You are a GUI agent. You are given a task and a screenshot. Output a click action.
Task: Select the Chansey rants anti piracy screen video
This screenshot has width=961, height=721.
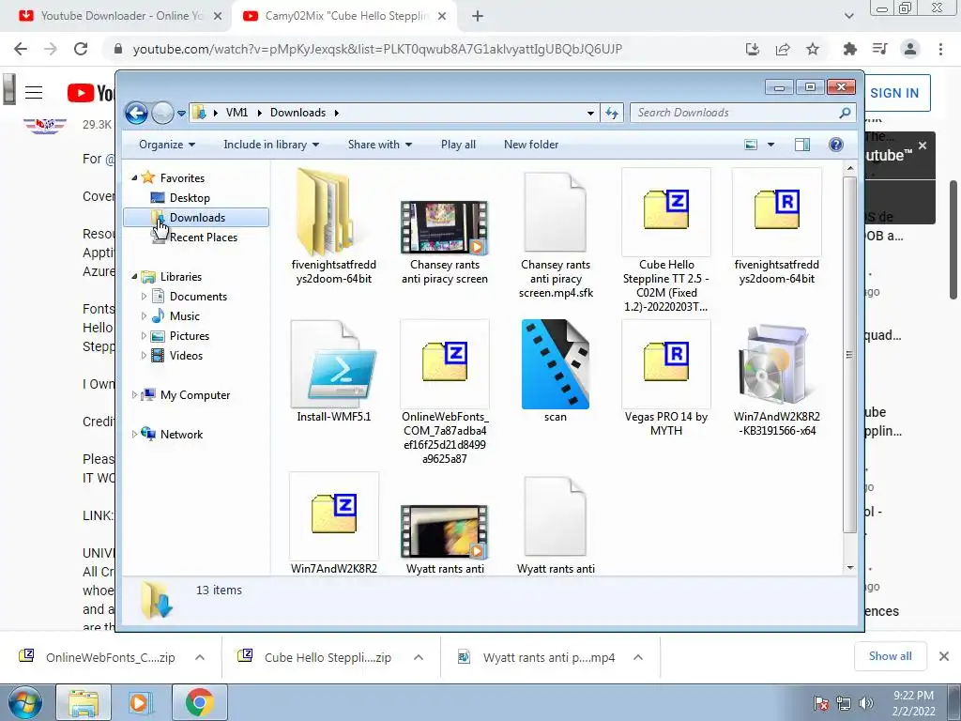(444, 227)
